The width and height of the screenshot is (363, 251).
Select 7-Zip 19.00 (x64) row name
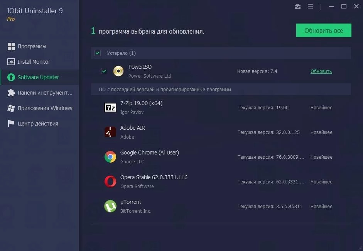pos(141,103)
